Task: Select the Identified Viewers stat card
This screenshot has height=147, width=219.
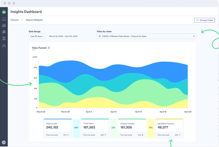Action: [169, 128]
